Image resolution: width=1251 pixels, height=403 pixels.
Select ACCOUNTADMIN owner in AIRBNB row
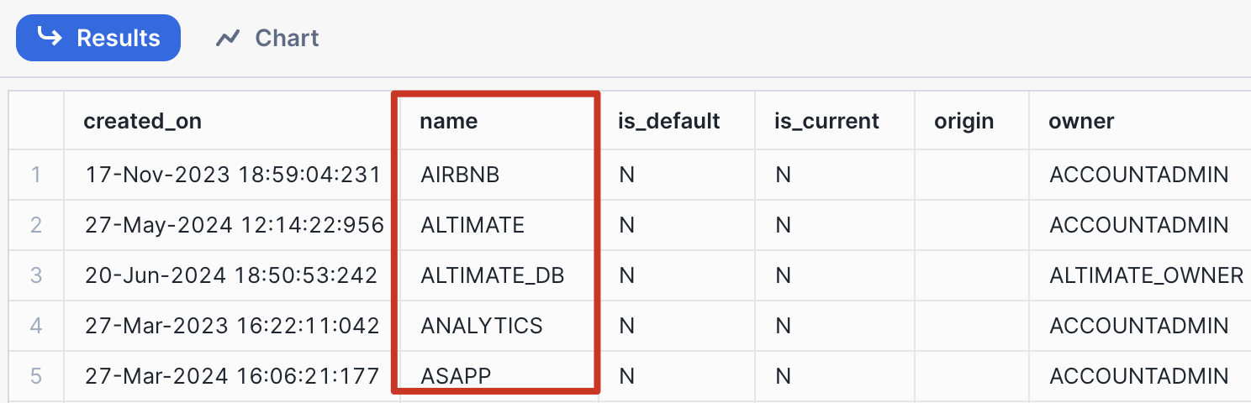1139,175
